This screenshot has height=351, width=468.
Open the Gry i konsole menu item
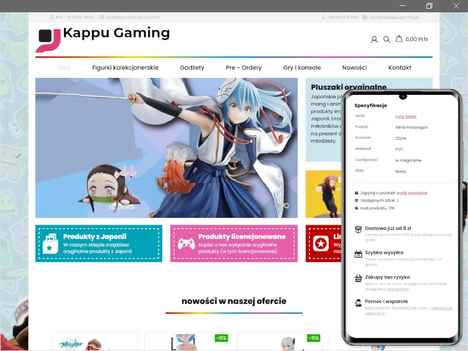(x=302, y=68)
